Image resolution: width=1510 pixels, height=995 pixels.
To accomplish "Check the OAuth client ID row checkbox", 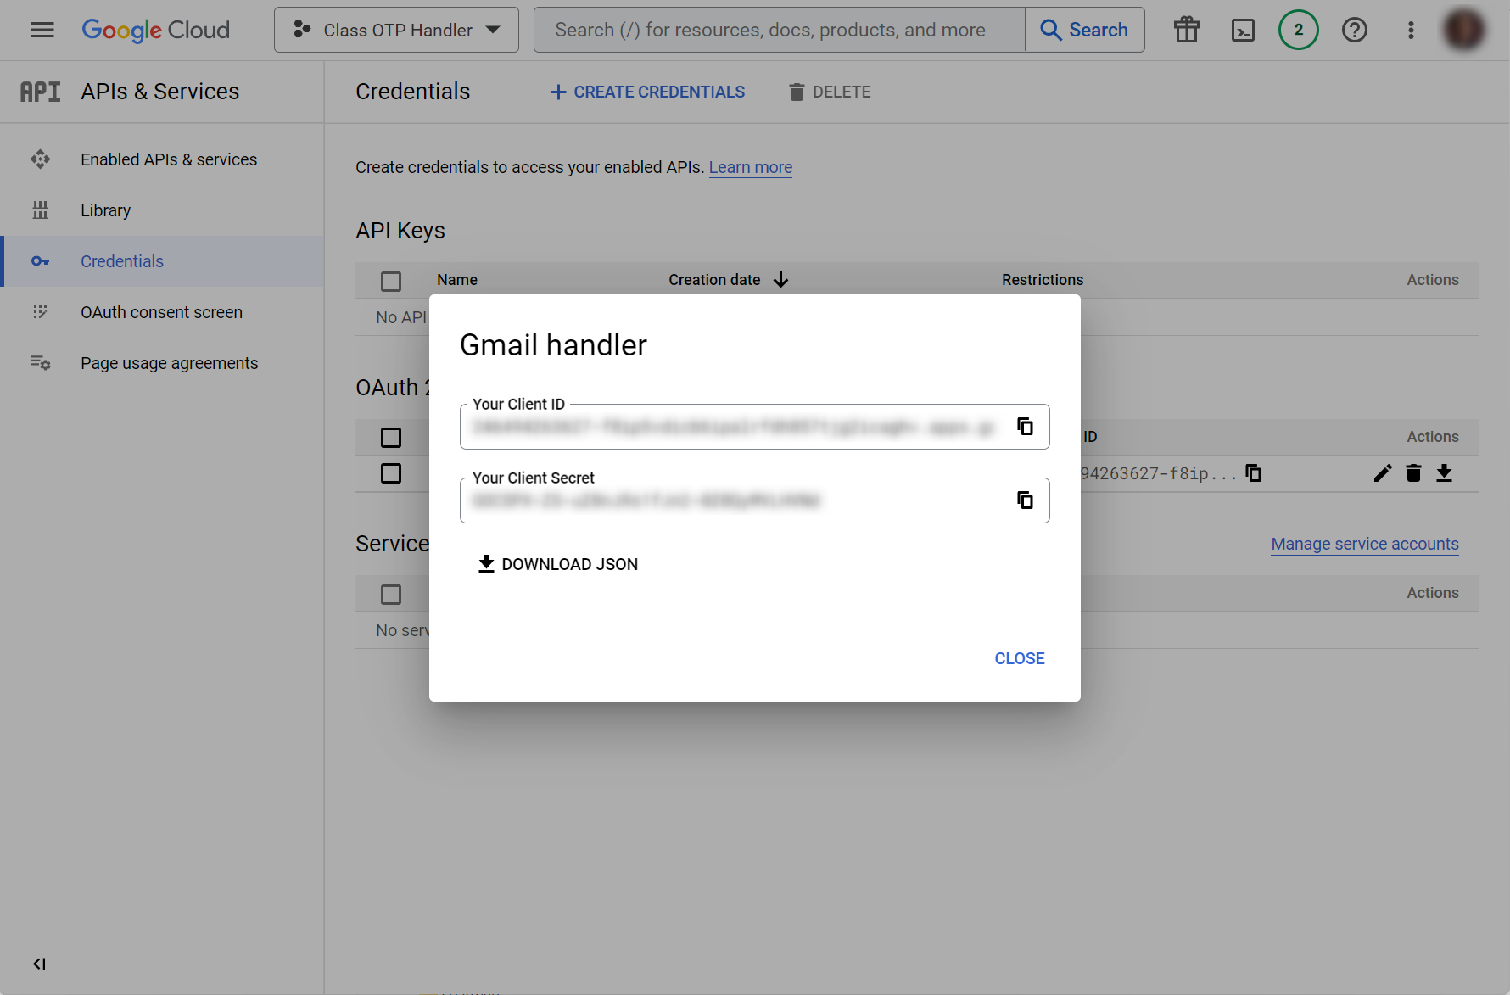I will (391, 473).
